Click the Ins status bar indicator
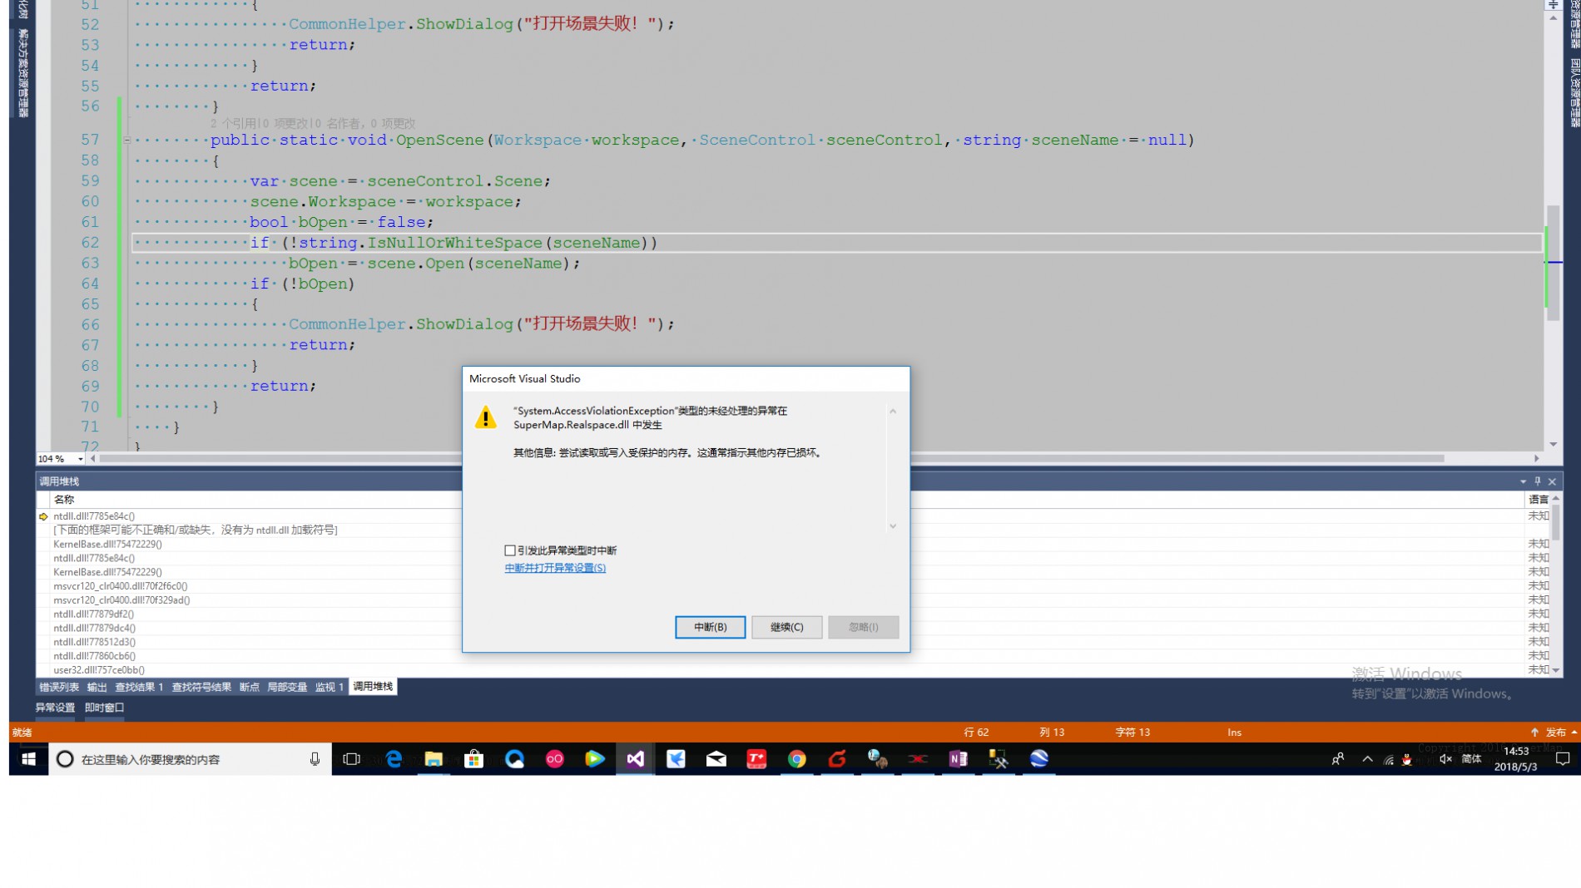Screen dimensions: 1581x888 coord(1234,733)
